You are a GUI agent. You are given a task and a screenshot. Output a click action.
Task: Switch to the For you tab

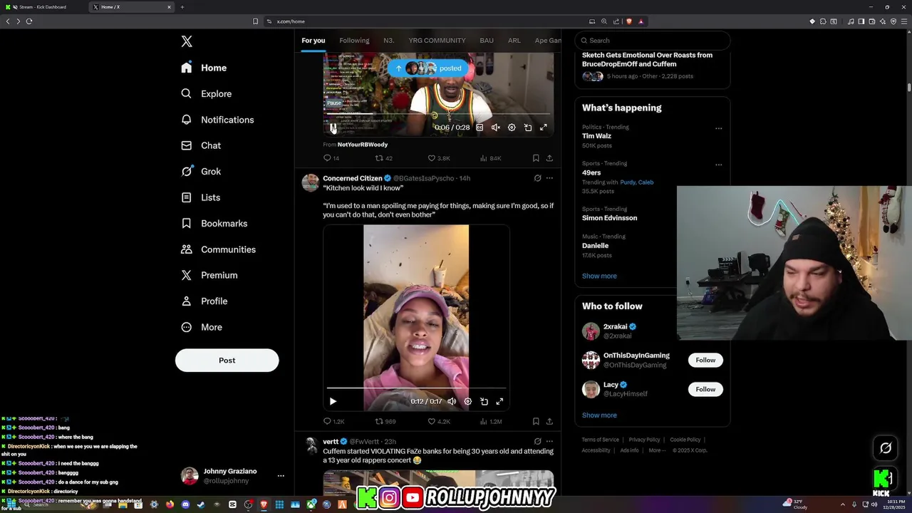tap(313, 41)
